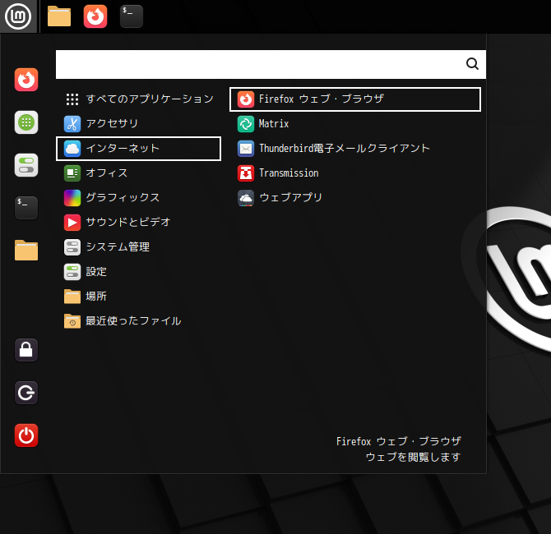Image resolution: width=551 pixels, height=534 pixels.
Task: Click the green オフィス icon
Action: click(72, 173)
